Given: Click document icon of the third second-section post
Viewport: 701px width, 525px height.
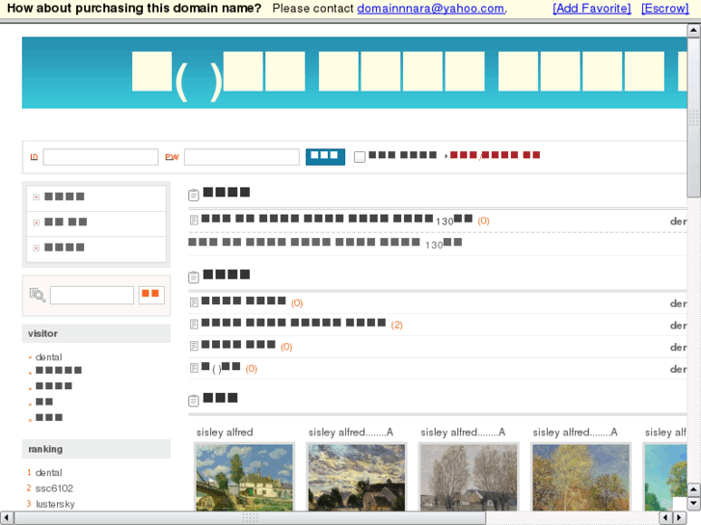Looking at the screenshot, I should tap(194, 346).
